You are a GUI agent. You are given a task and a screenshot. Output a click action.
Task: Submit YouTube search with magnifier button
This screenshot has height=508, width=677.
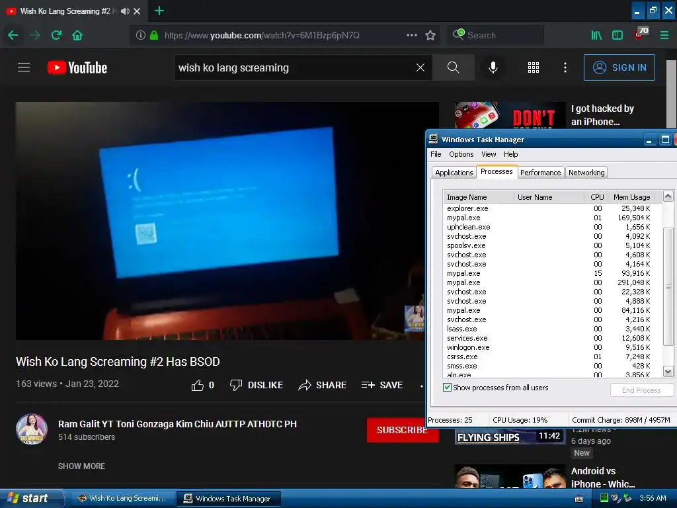click(454, 67)
